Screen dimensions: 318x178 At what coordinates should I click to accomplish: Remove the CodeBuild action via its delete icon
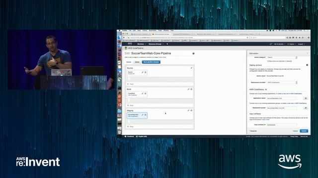146,93
